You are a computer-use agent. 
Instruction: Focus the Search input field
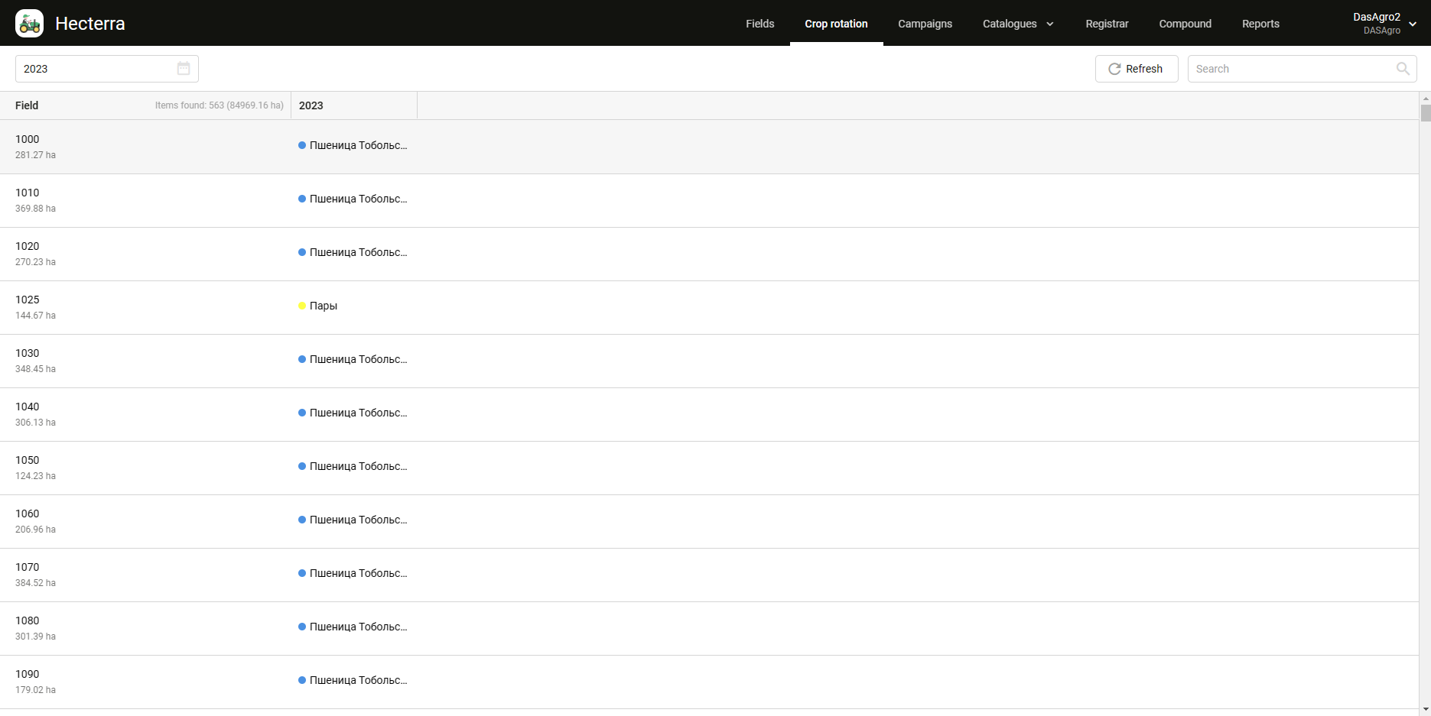pyautogui.click(x=1293, y=69)
